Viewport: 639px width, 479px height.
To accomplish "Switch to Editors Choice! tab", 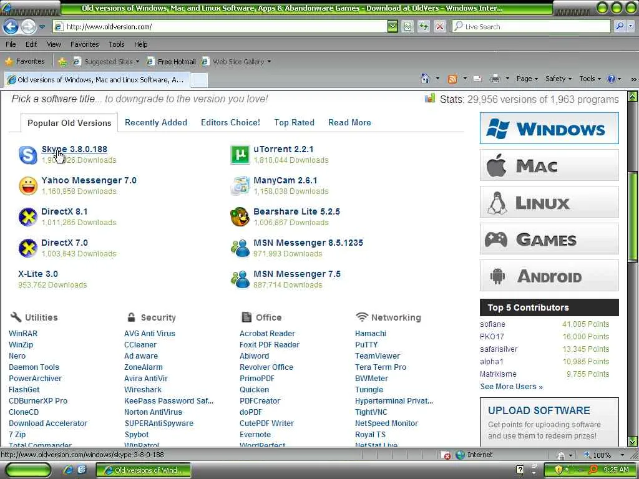I will 230,123.
